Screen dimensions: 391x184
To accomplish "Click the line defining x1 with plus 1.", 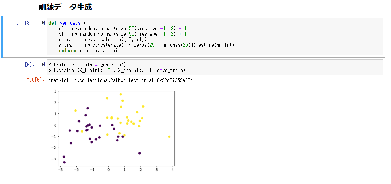I will coord(124,34).
